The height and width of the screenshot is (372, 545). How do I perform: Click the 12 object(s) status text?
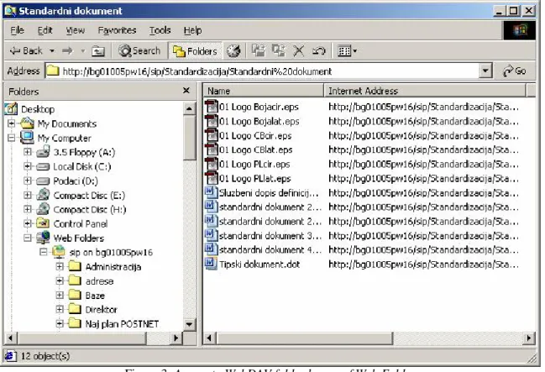click(45, 356)
